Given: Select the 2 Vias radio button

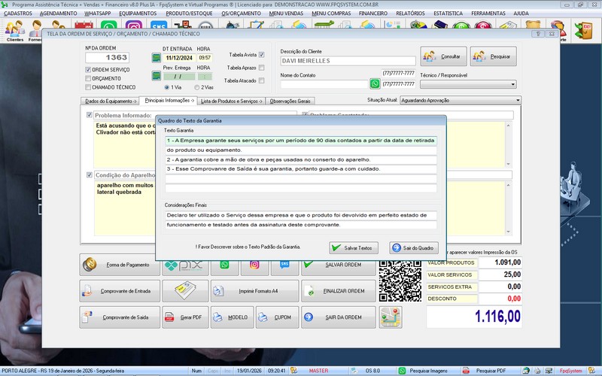Looking at the screenshot, I should (196, 87).
